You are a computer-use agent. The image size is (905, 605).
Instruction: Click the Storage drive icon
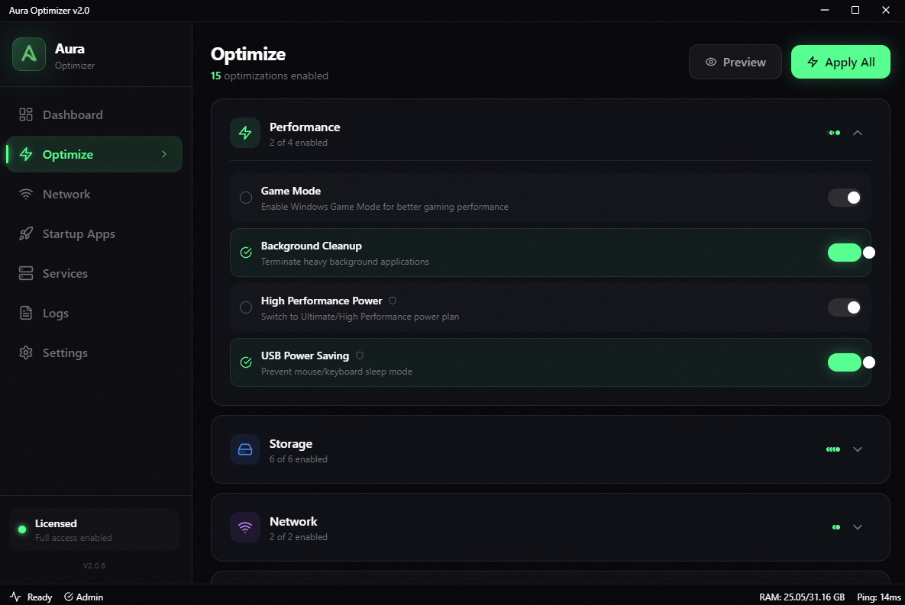point(244,449)
